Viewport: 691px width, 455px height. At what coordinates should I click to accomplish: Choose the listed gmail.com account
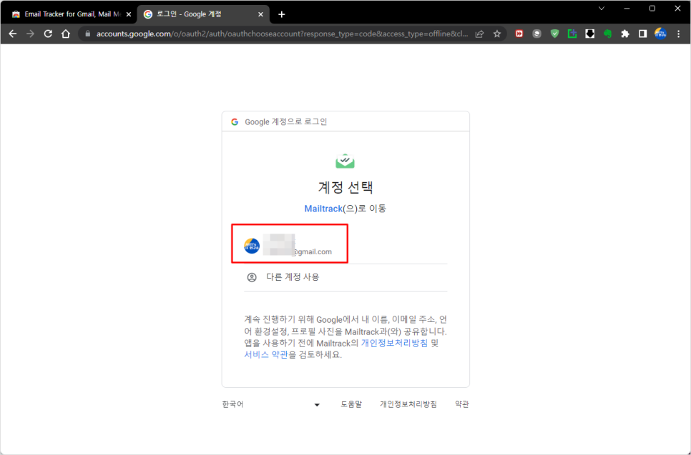click(345, 245)
